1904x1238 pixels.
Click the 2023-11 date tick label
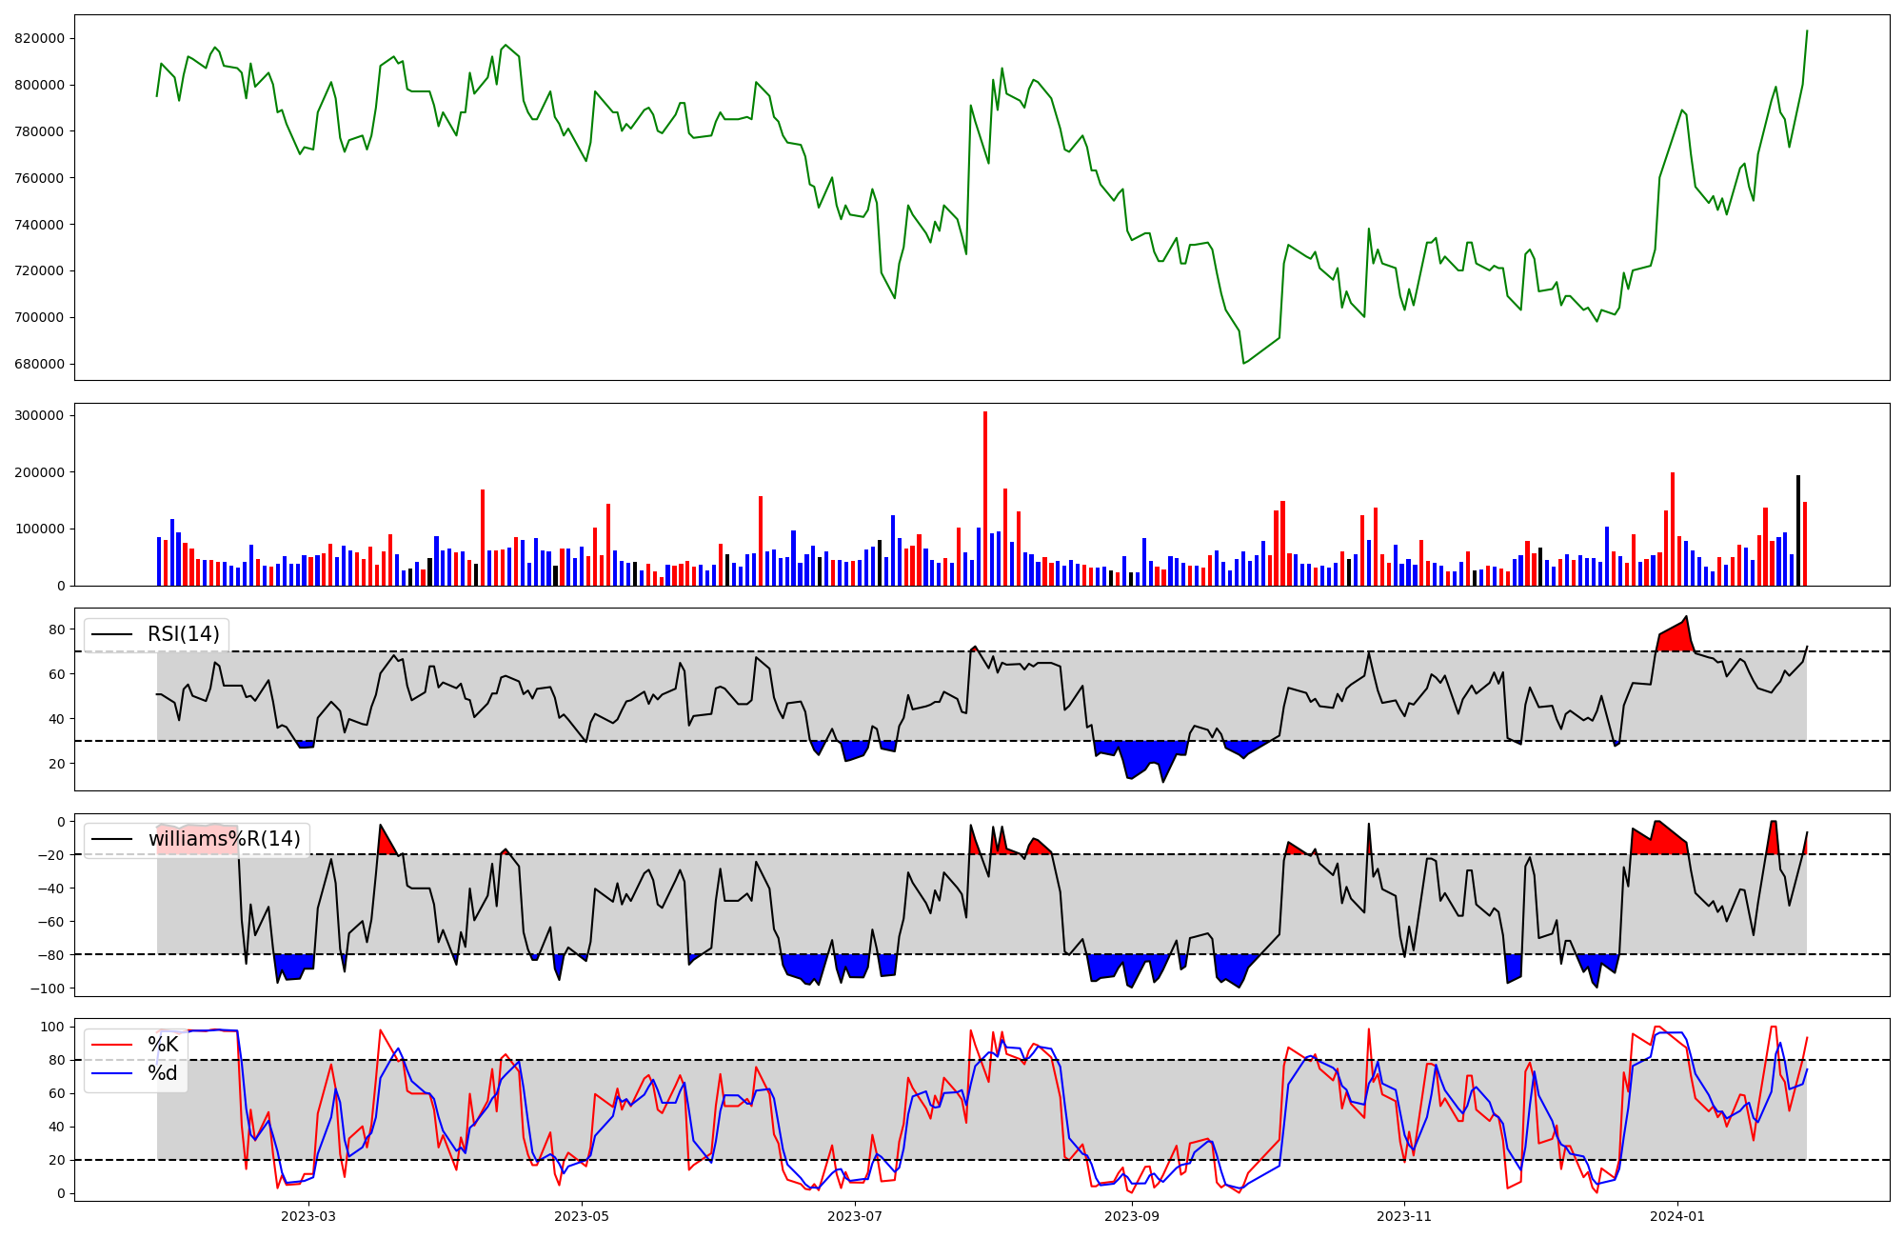click(x=1405, y=1216)
